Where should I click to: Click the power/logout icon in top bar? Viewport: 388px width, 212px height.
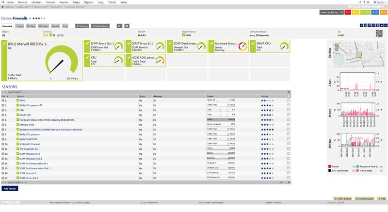point(369,2)
